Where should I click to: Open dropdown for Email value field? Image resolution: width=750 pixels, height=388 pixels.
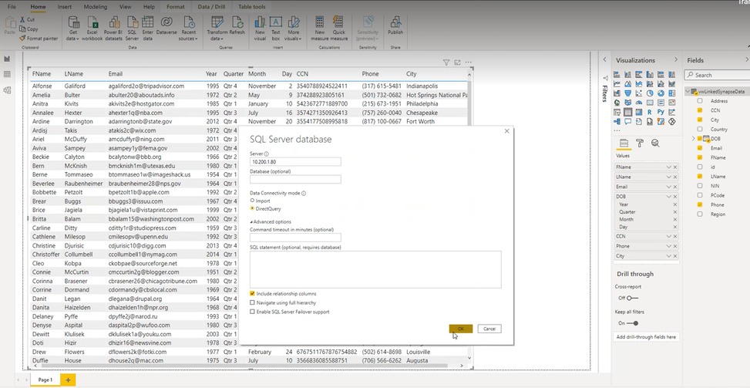pyautogui.click(x=669, y=187)
